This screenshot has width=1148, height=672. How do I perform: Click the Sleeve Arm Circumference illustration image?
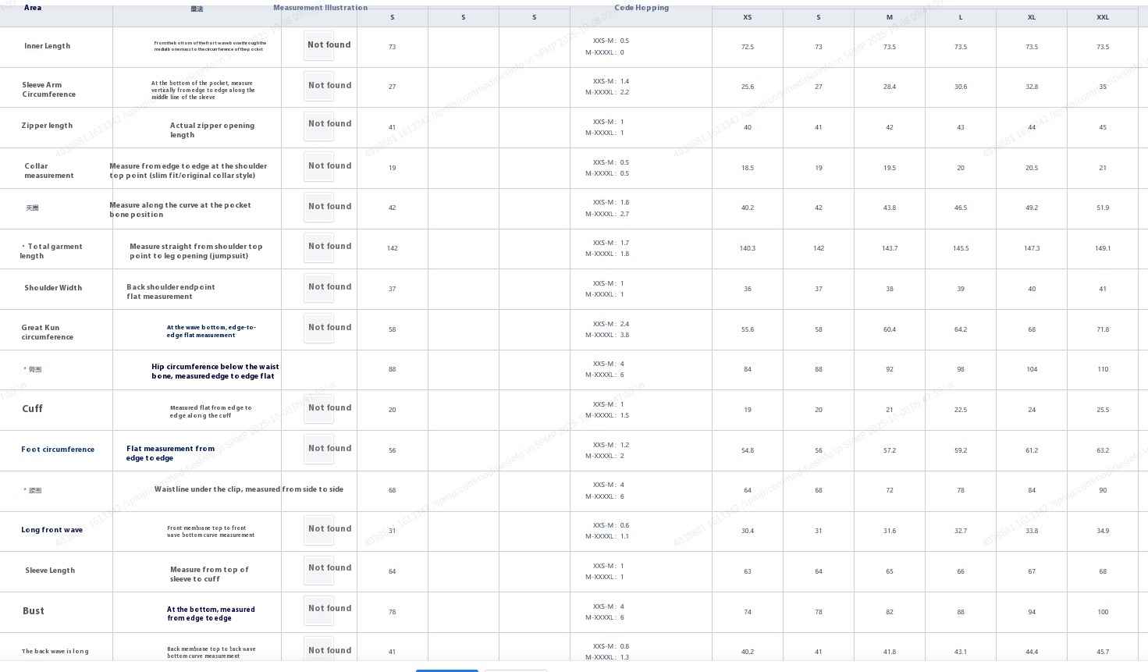coord(318,87)
